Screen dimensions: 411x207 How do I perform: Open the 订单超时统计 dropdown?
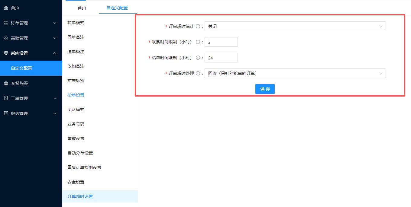[295, 27]
